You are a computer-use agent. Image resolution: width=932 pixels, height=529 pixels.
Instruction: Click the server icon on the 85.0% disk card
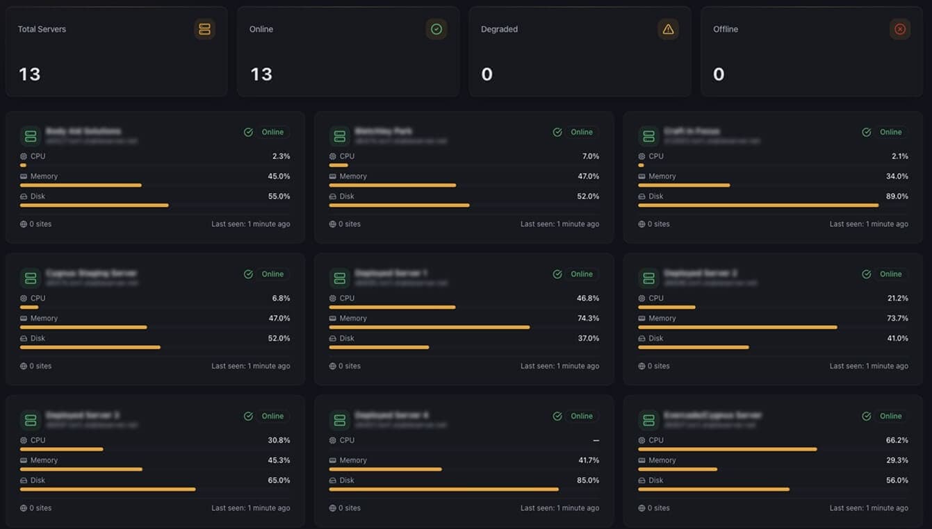[339, 420]
